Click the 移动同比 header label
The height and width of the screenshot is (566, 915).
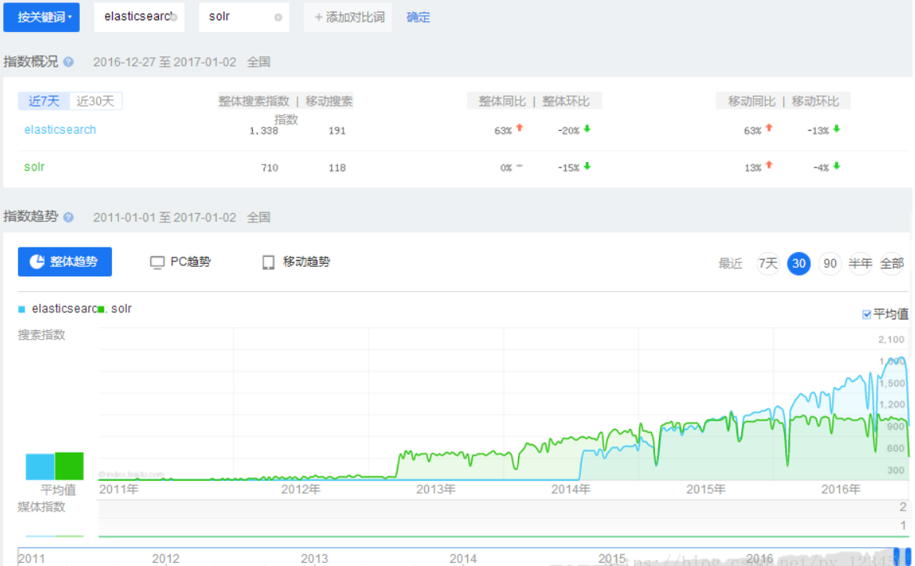[751, 101]
